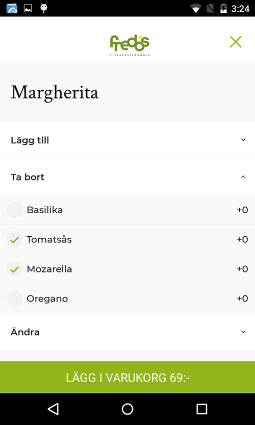Screen dimensions: 255x425
Task: Collapse the Ta bort section chevron
Action: [x=243, y=177]
